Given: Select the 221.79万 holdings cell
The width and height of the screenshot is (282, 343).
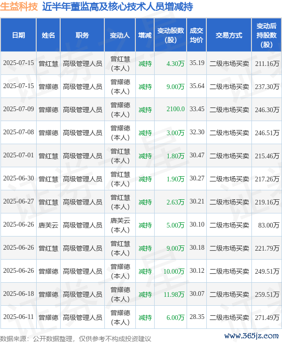Looking at the screenshot, I should tap(267, 248).
